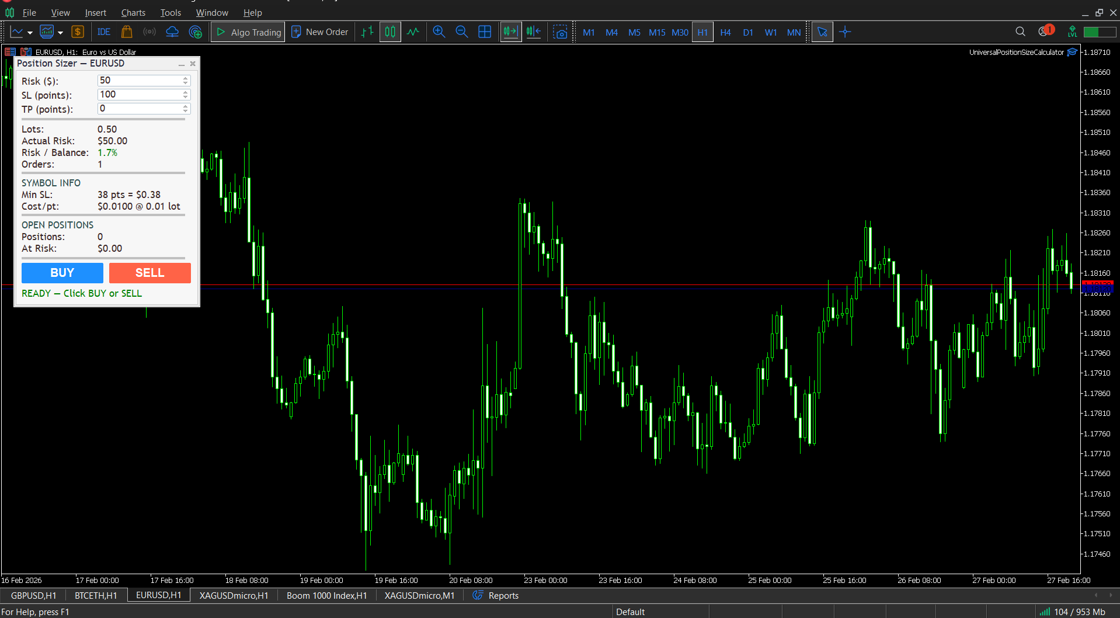Image resolution: width=1120 pixels, height=618 pixels.
Task: Tile chart windows with grid icon
Action: pos(484,32)
